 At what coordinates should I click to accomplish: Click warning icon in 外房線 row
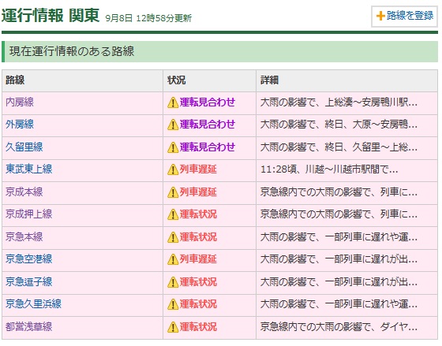click(x=173, y=125)
